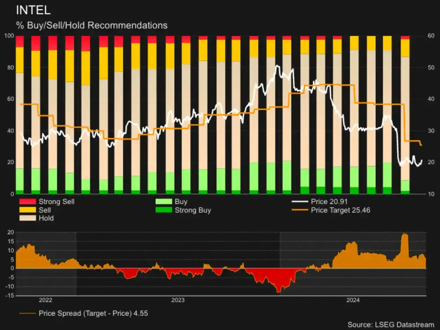Click the 80 value on left percentage axis
Viewport: 440px width, 330px height.
[x=11, y=67]
